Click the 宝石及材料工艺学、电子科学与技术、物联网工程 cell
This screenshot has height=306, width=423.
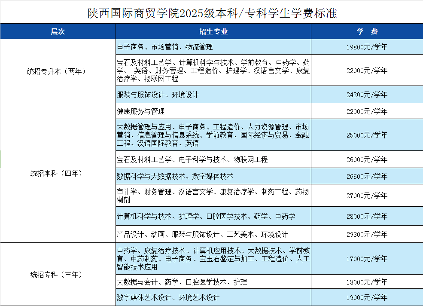click(x=213, y=159)
